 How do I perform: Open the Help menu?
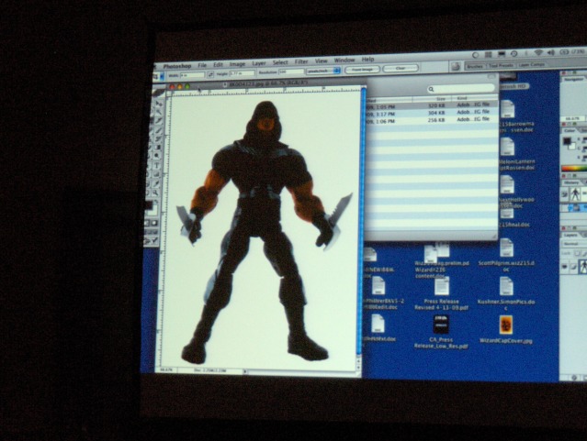coord(368,59)
